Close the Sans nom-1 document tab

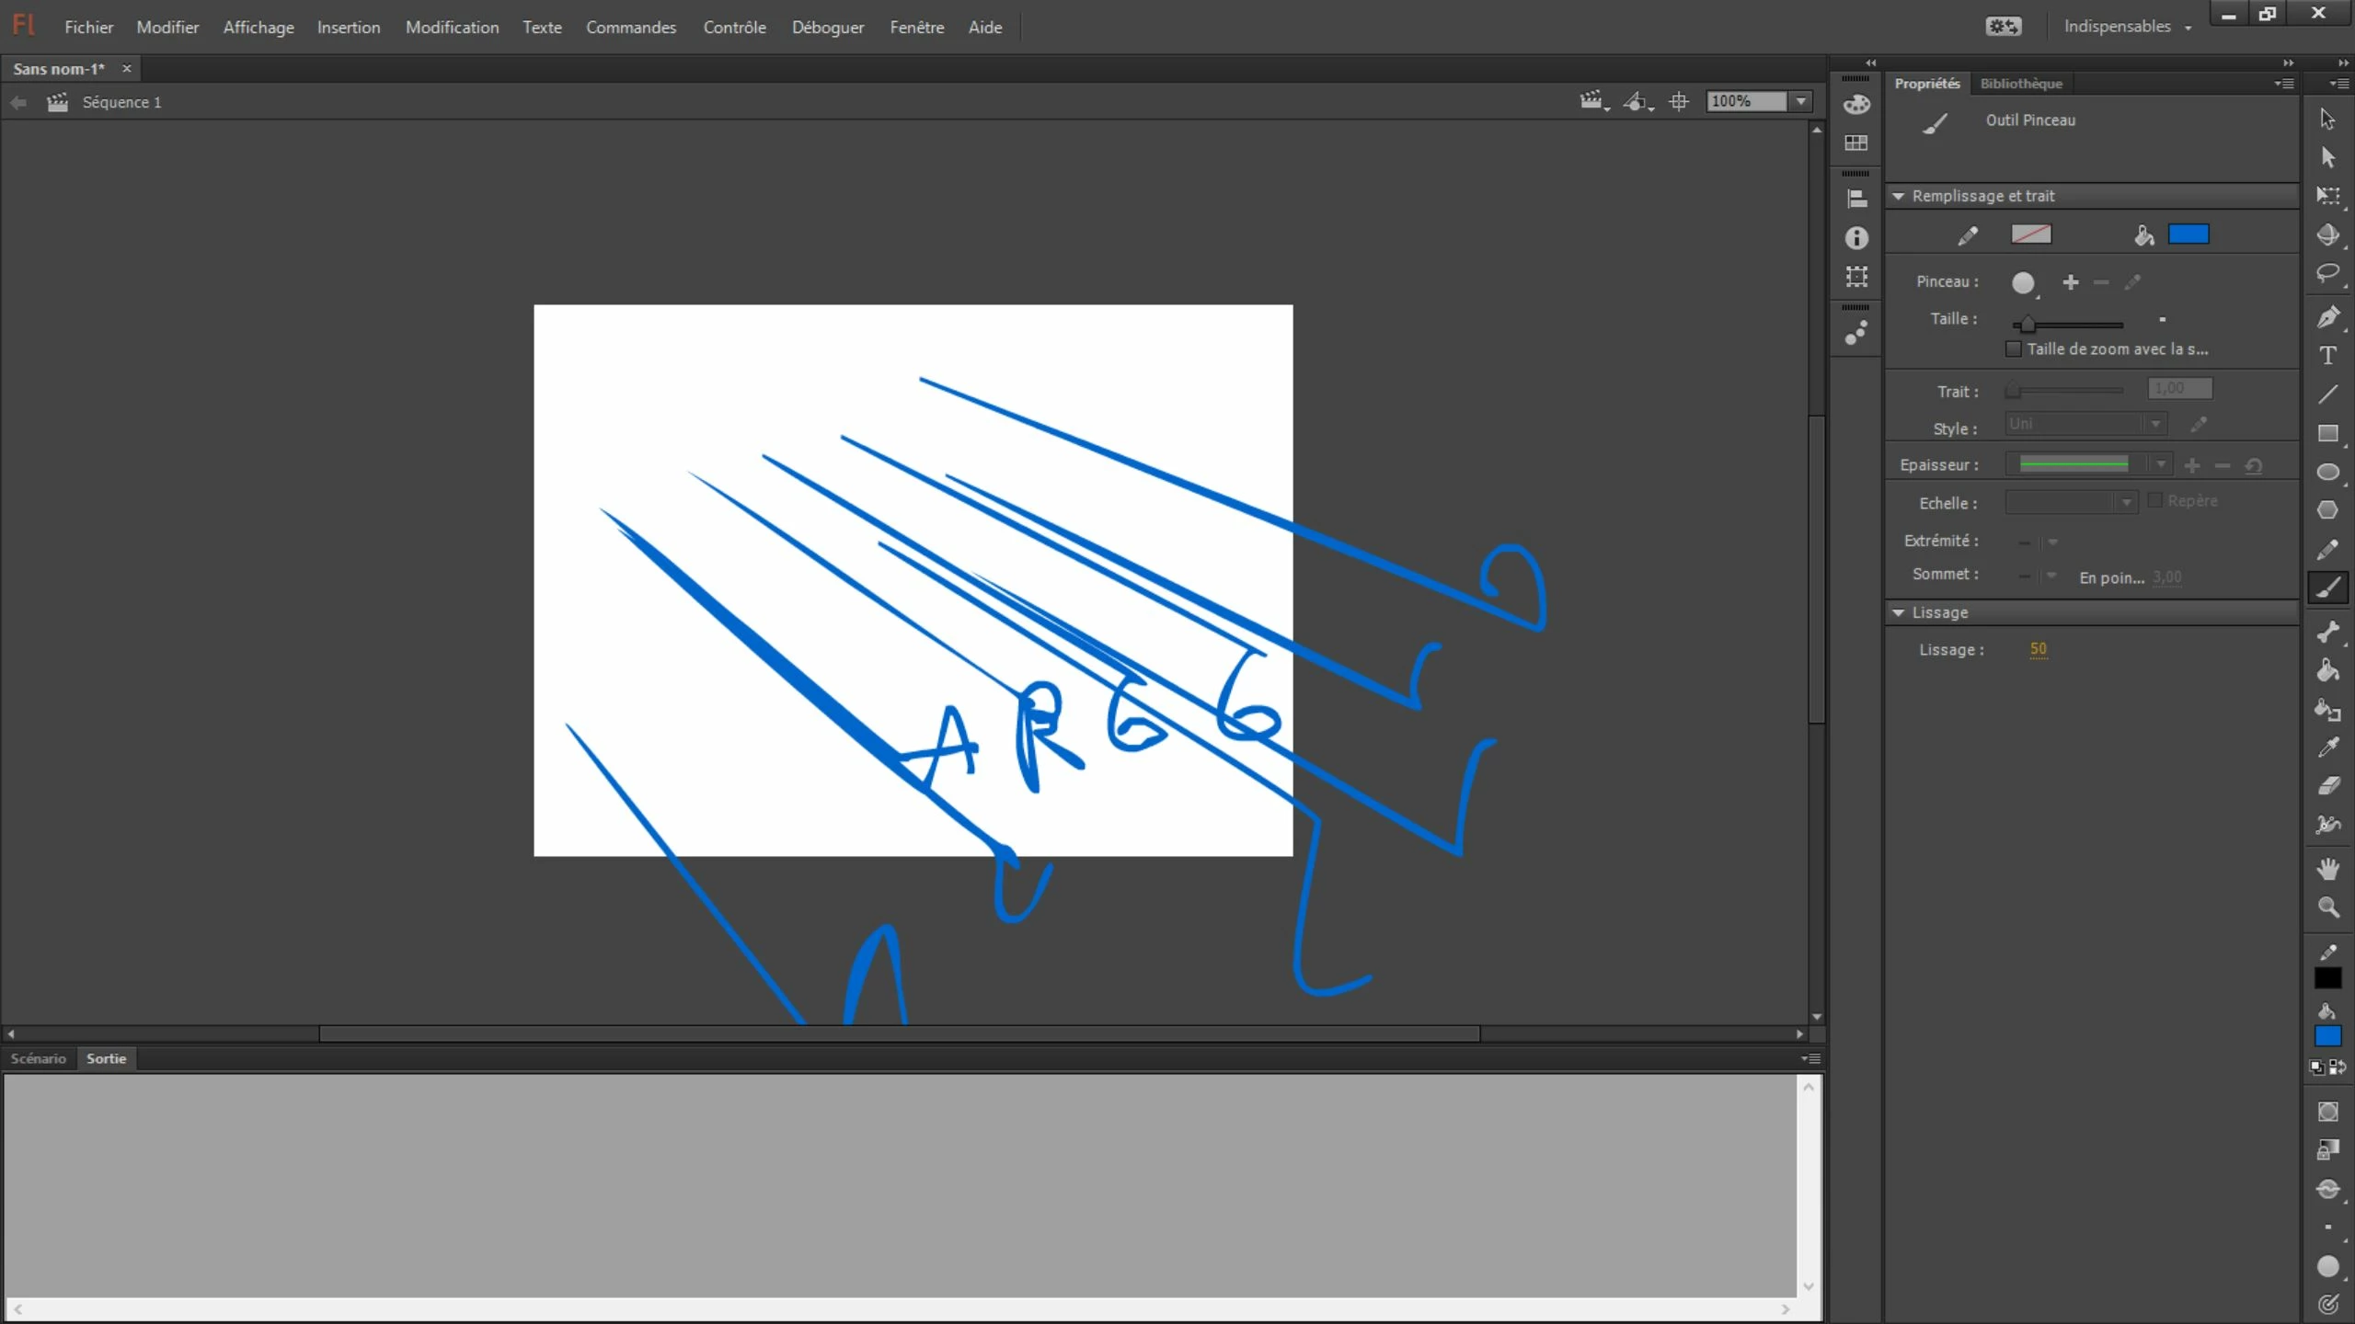pyautogui.click(x=127, y=69)
